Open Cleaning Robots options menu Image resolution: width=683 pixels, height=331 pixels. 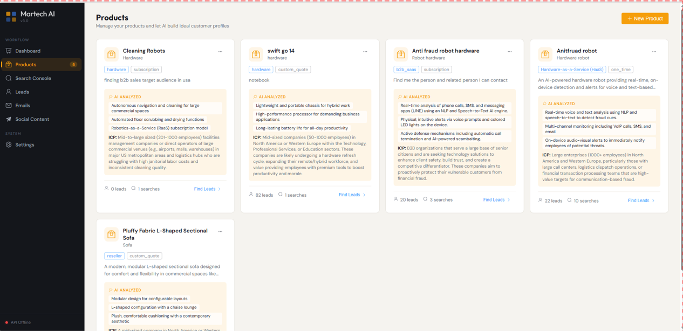220,52
